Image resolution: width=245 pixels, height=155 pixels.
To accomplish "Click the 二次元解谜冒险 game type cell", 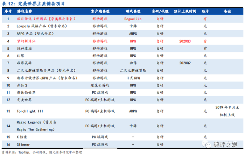I will click(133, 70).
